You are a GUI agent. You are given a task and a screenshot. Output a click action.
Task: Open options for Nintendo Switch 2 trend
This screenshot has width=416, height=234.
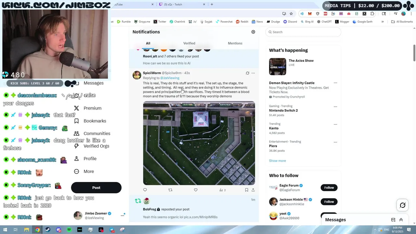point(335,107)
